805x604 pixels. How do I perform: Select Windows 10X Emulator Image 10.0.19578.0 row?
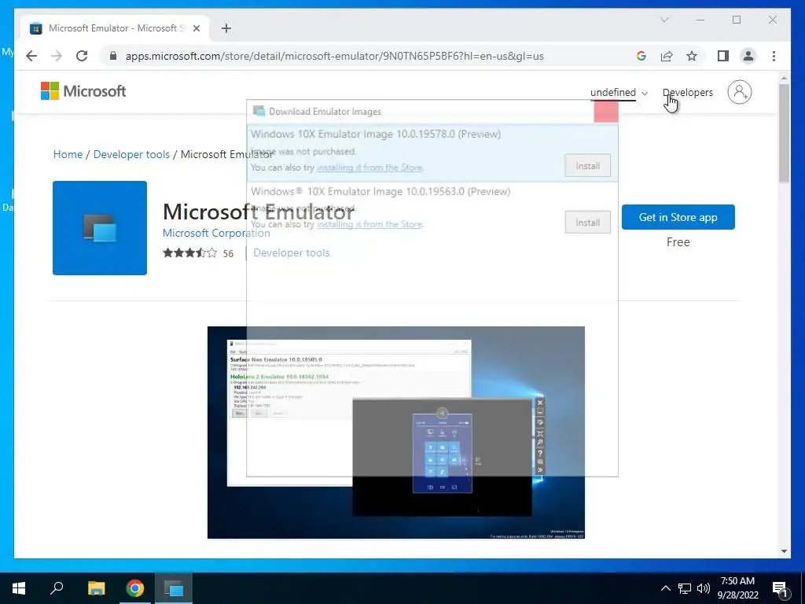point(432,153)
